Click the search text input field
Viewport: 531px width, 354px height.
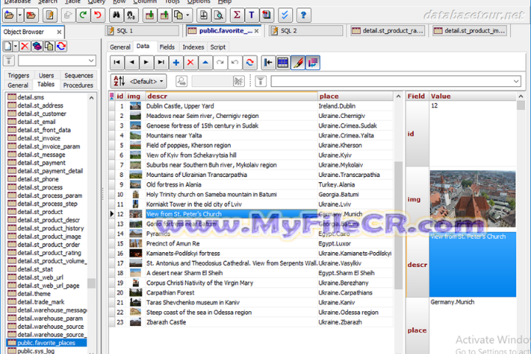pyautogui.click(x=212, y=81)
